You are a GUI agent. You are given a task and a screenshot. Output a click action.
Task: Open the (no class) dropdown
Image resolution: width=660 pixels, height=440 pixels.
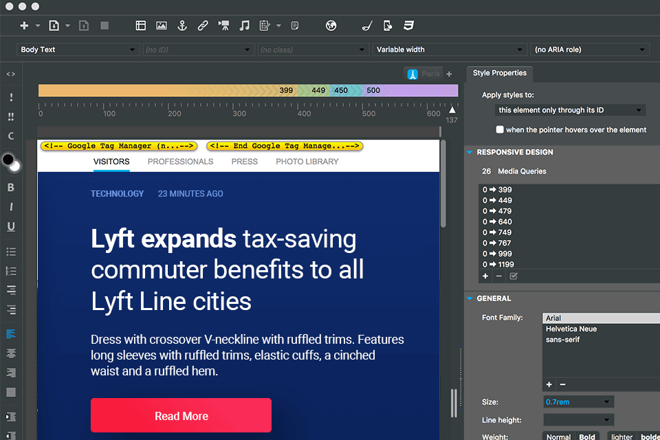(313, 49)
